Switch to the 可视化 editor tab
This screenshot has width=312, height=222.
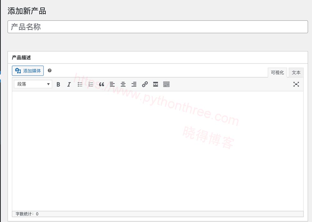pyautogui.click(x=277, y=72)
